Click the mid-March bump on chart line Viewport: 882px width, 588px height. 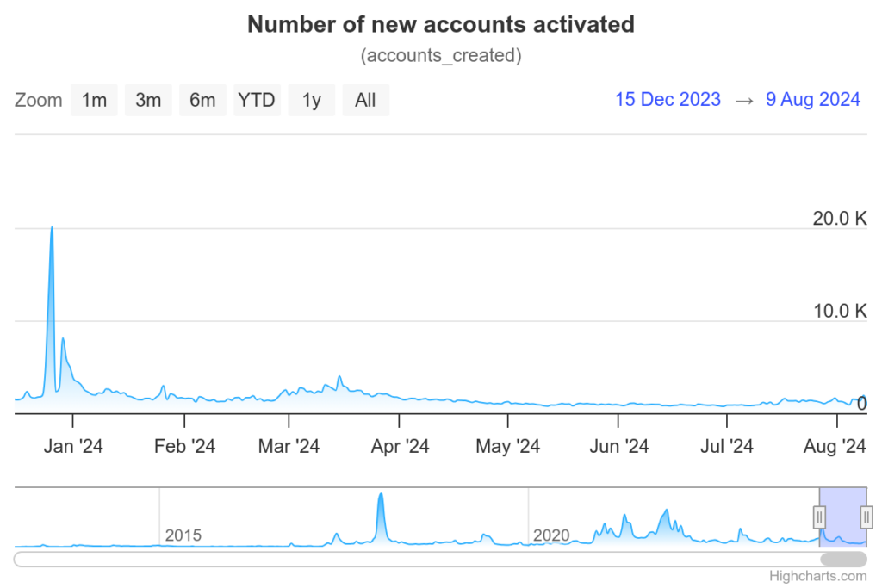point(339,377)
